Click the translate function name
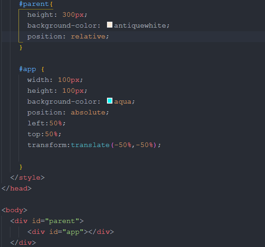Screen dimensions: 265x247 (x=90, y=145)
